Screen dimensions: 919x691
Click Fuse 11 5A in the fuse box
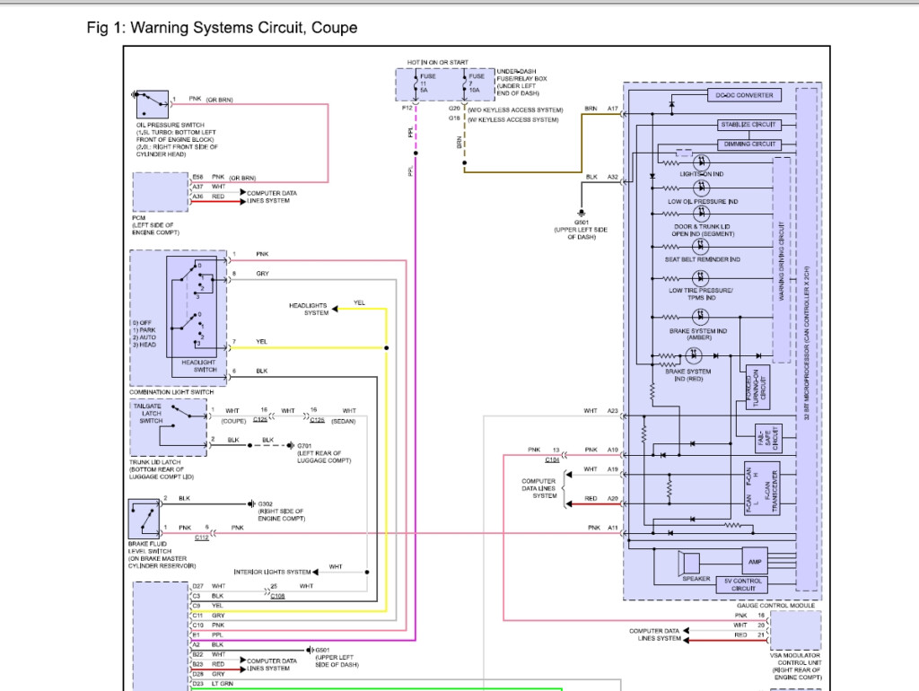click(424, 83)
